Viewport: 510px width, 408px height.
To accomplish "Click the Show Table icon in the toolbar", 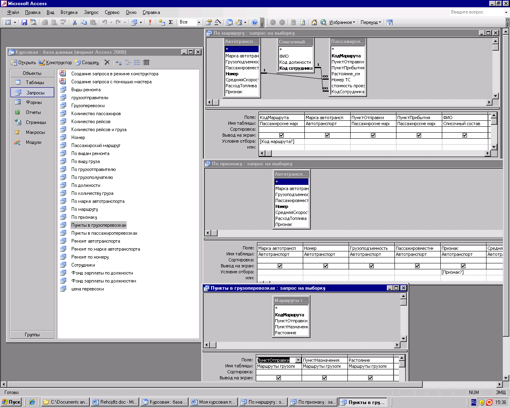I will tap(161, 22).
